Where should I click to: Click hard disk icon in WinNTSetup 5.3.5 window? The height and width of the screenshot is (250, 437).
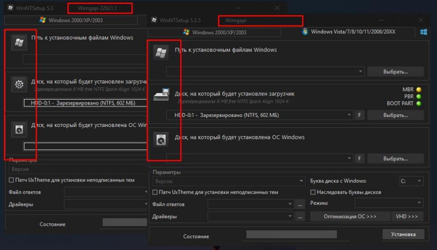(x=161, y=140)
